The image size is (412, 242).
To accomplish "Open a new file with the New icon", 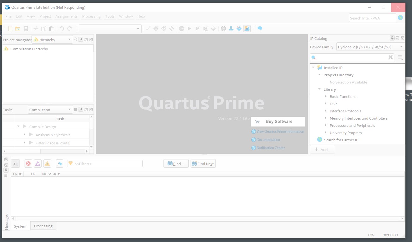I will point(10,28).
